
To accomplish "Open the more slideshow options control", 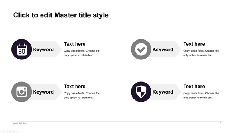I will (18, 132).
